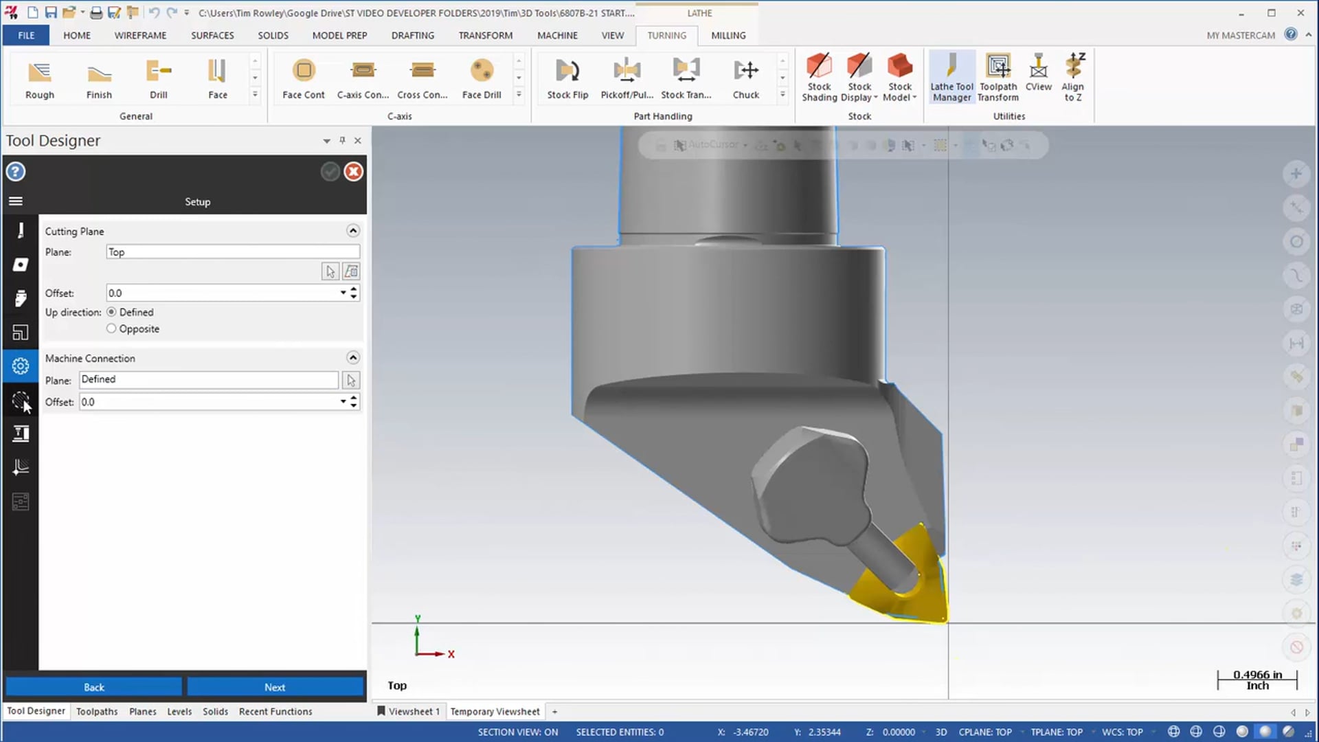Switch to the MILLING ribbon tab
Viewport: 1319px width, 742px height.
coord(728,35)
